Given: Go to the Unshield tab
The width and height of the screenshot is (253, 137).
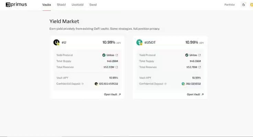Looking at the screenshot, I should coord(77,5).
